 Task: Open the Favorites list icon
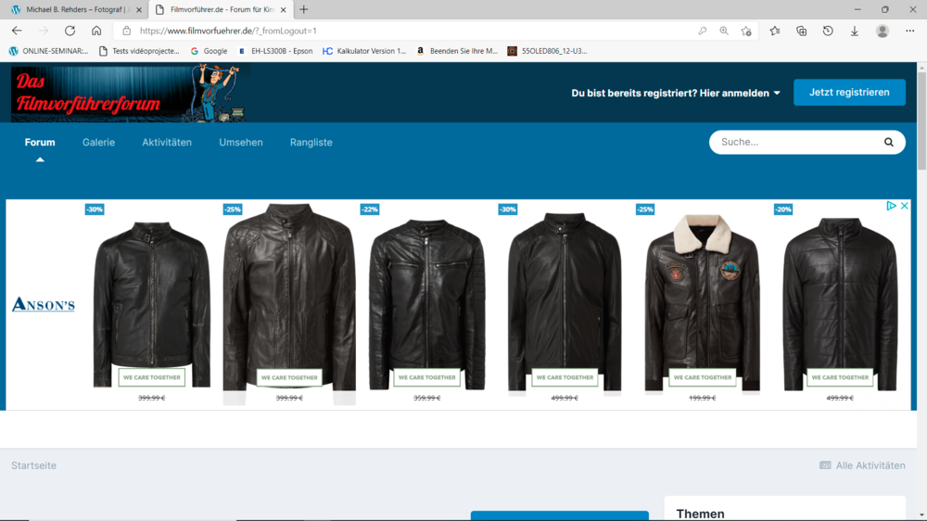point(775,31)
